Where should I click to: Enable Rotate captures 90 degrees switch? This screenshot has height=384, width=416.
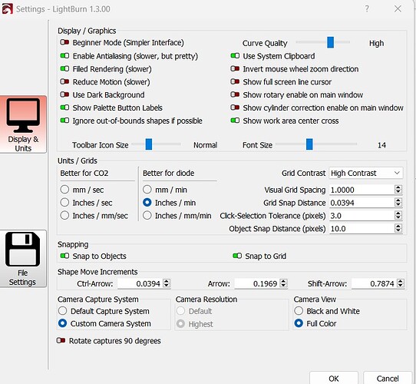point(61,340)
